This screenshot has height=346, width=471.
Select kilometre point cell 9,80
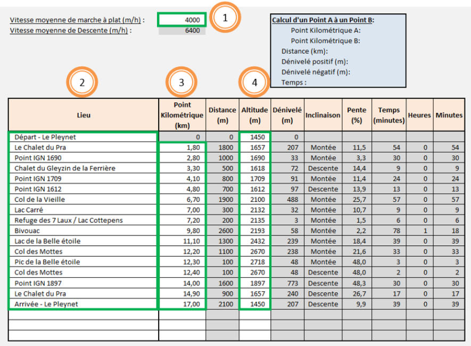coord(182,230)
